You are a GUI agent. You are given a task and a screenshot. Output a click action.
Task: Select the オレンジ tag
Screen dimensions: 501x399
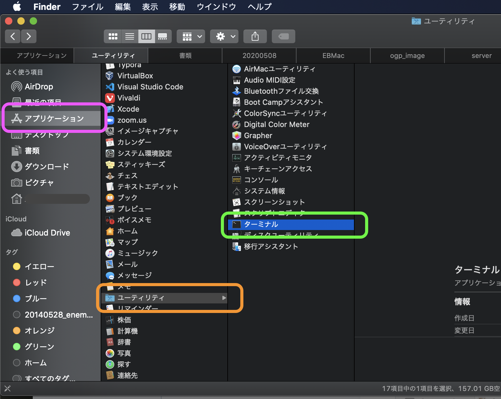tap(51, 331)
